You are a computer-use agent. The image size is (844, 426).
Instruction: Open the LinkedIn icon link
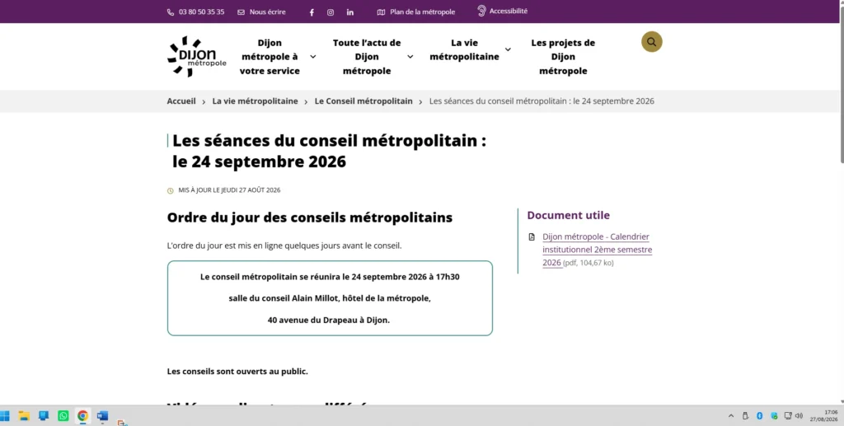tap(349, 12)
